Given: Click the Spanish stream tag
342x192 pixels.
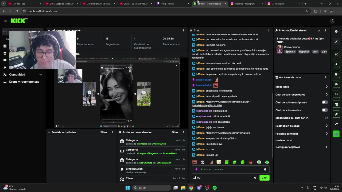Looking at the screenshot, I should 290,51.
